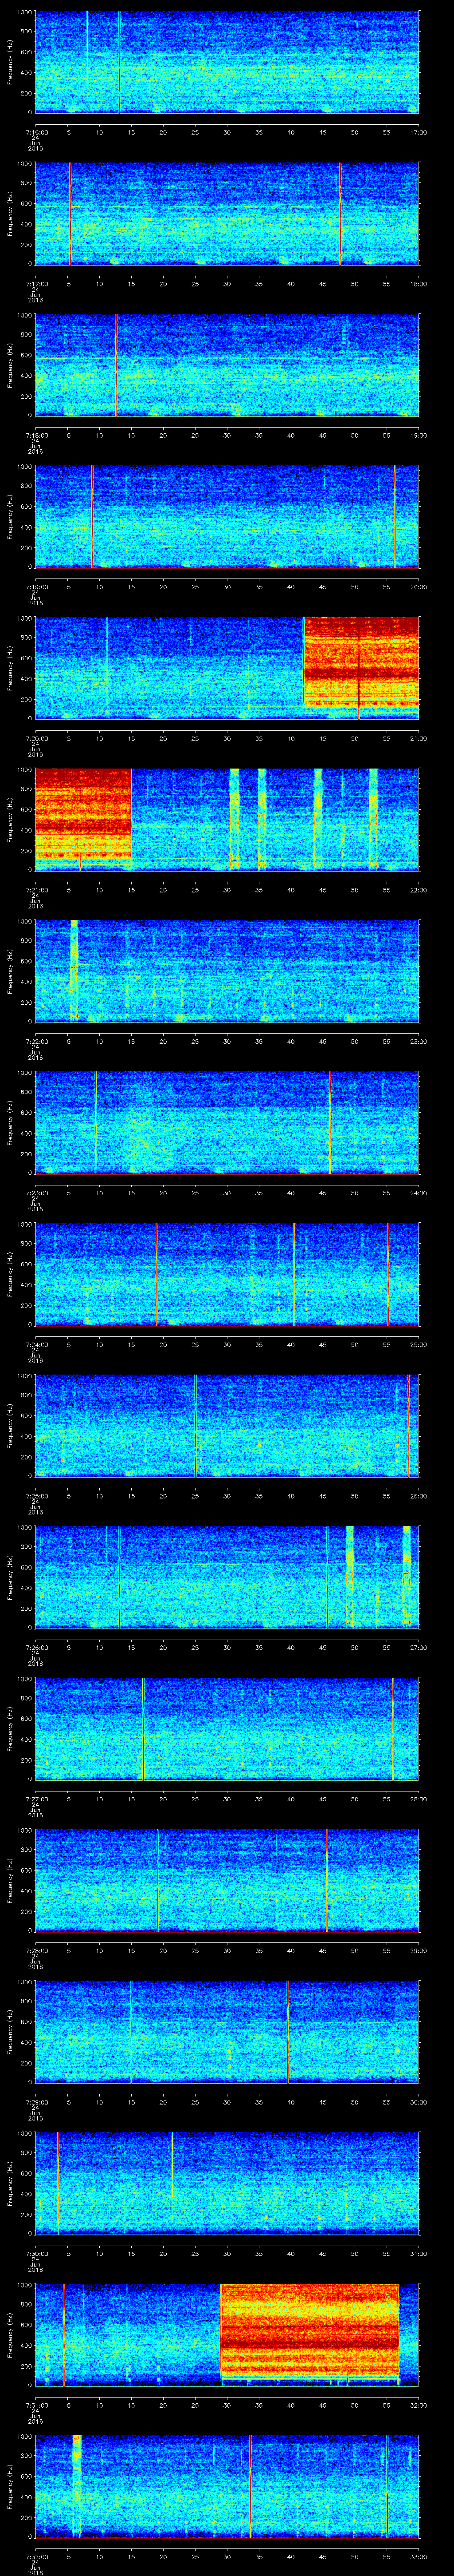Click the 7:22:00 start time label
Image resolution: width=454 pixels, height=2576 pixels.
point(36,1041)
